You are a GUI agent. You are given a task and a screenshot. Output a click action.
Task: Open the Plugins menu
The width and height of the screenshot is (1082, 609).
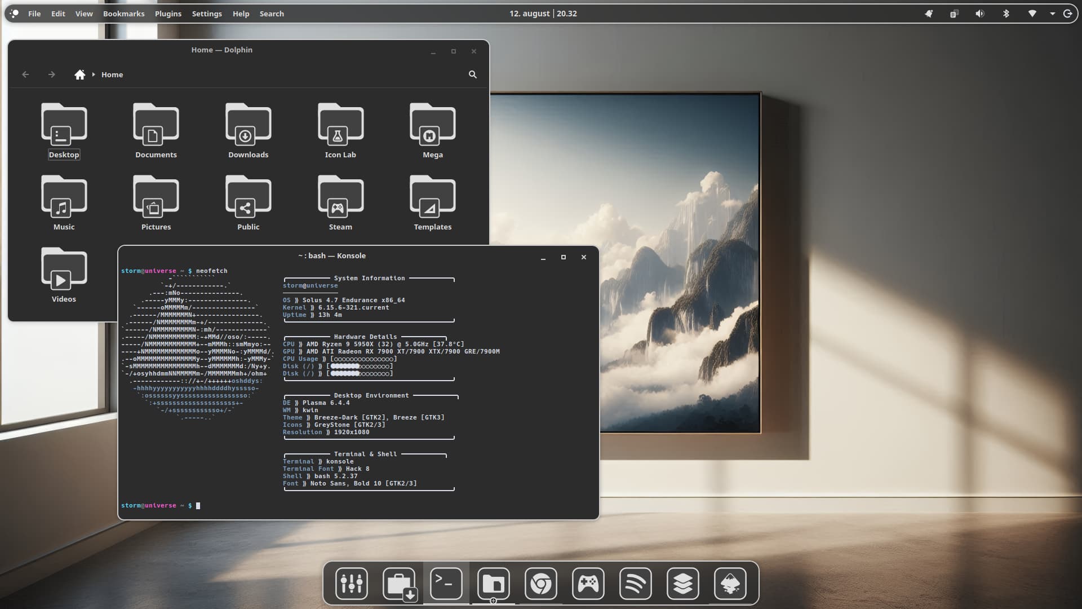coord(168,13)
